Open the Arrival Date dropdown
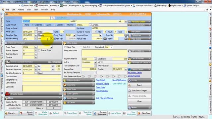This screenshot has width=212, height=119. point(36,32)
